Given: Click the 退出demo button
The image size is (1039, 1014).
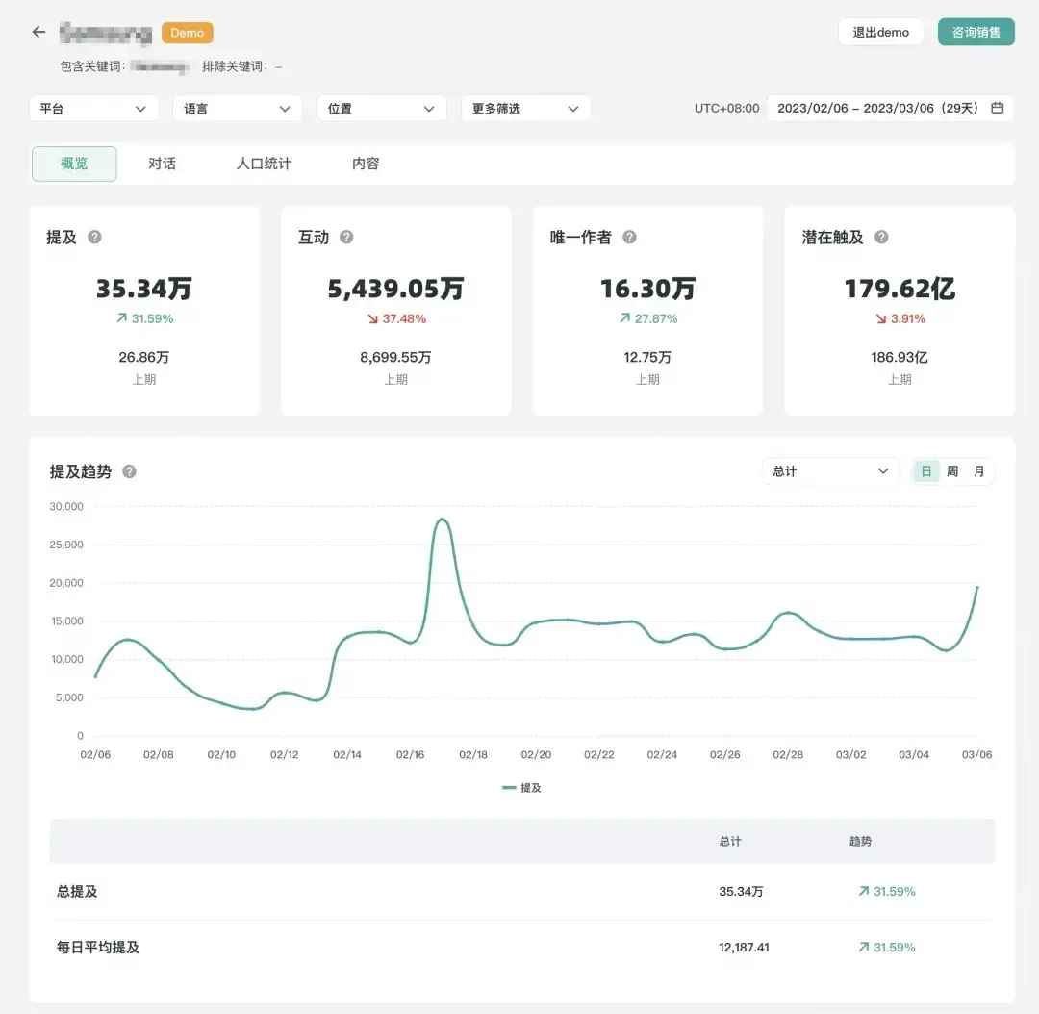Looking at the screenshot, I should click(880, 32).
